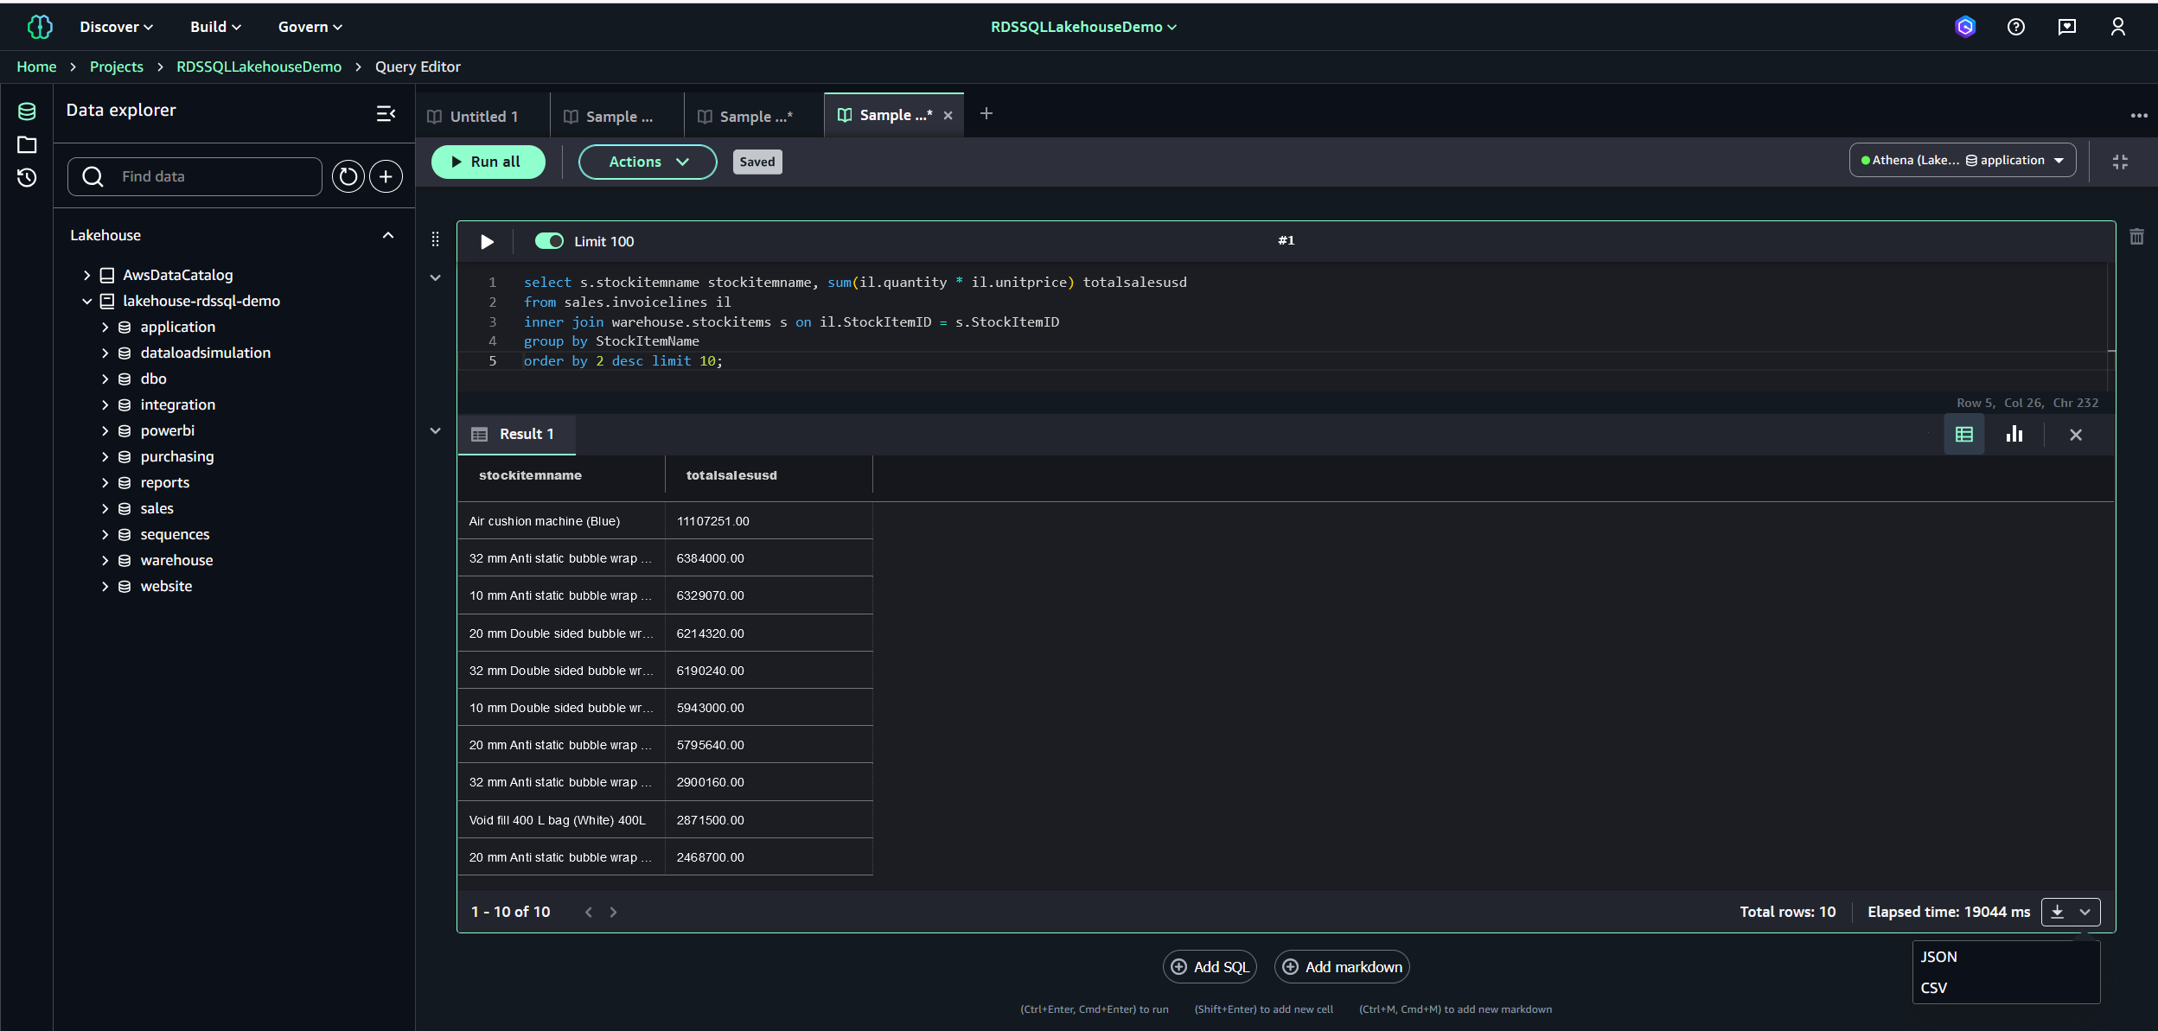Click the Run all button
Screen dimensions: 2158x1031
[x=488, y=162]
